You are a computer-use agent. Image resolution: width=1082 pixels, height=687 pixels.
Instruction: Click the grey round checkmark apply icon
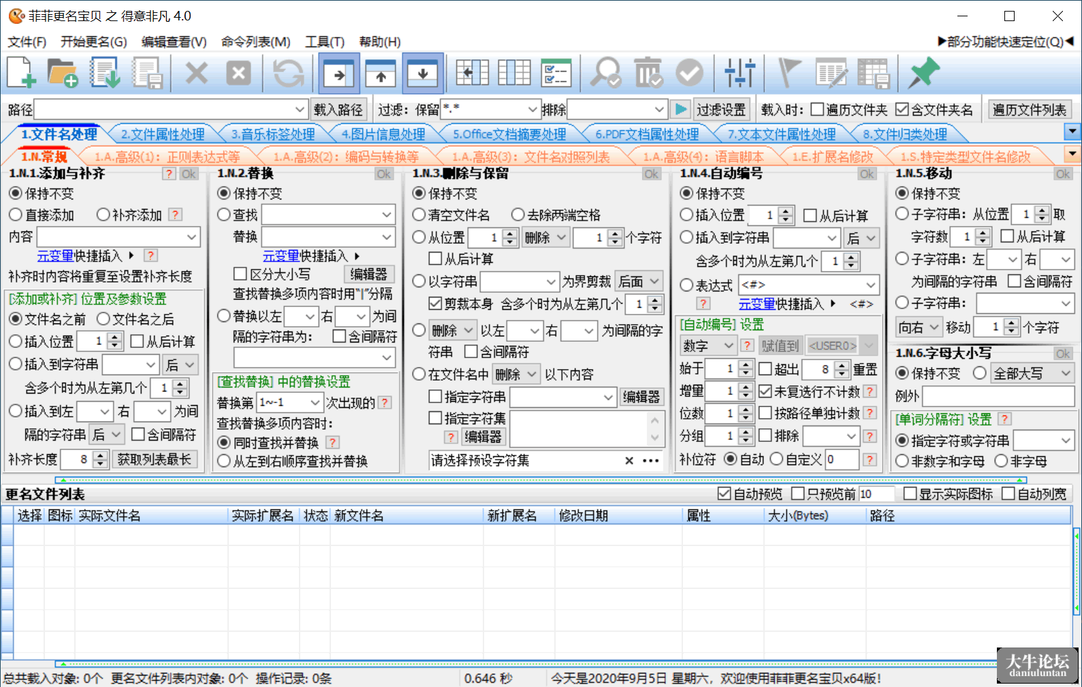690,73
